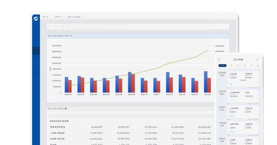Click the blue bar for 2020/07
Screen dimensions: 277x145
(105, 85)
